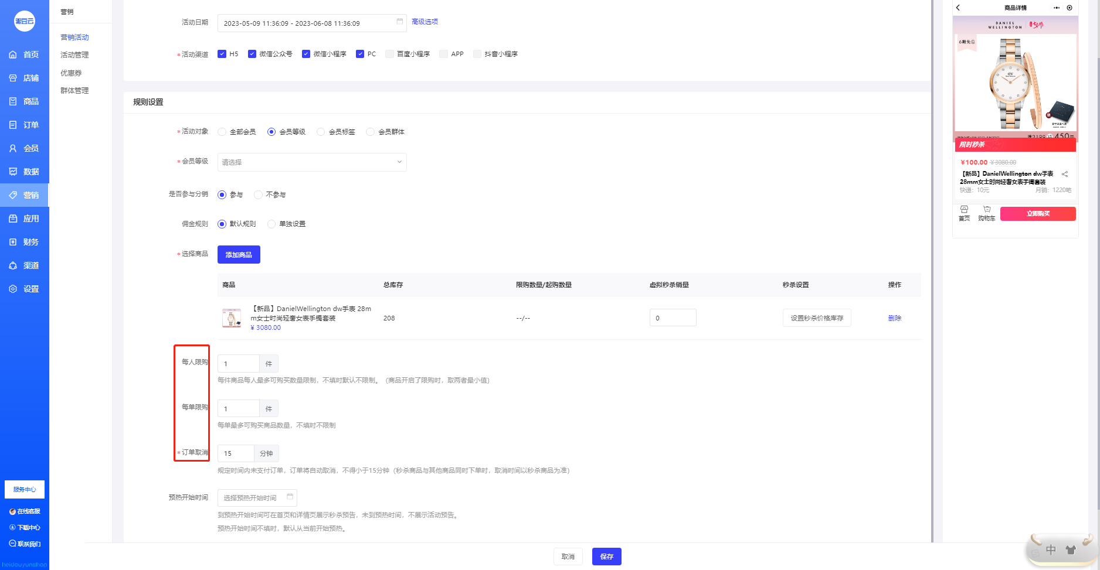Image resolution: width=1100 pixels, height=570 pixels.
Task: Click 设置秒杀价格库存 button
Action: 817,318
